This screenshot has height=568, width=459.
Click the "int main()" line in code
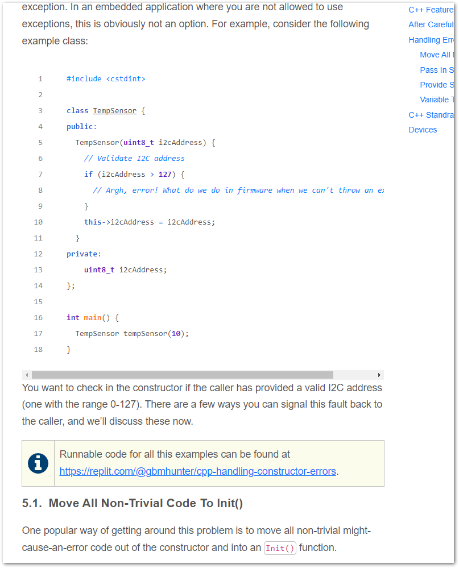coord(92,318)
